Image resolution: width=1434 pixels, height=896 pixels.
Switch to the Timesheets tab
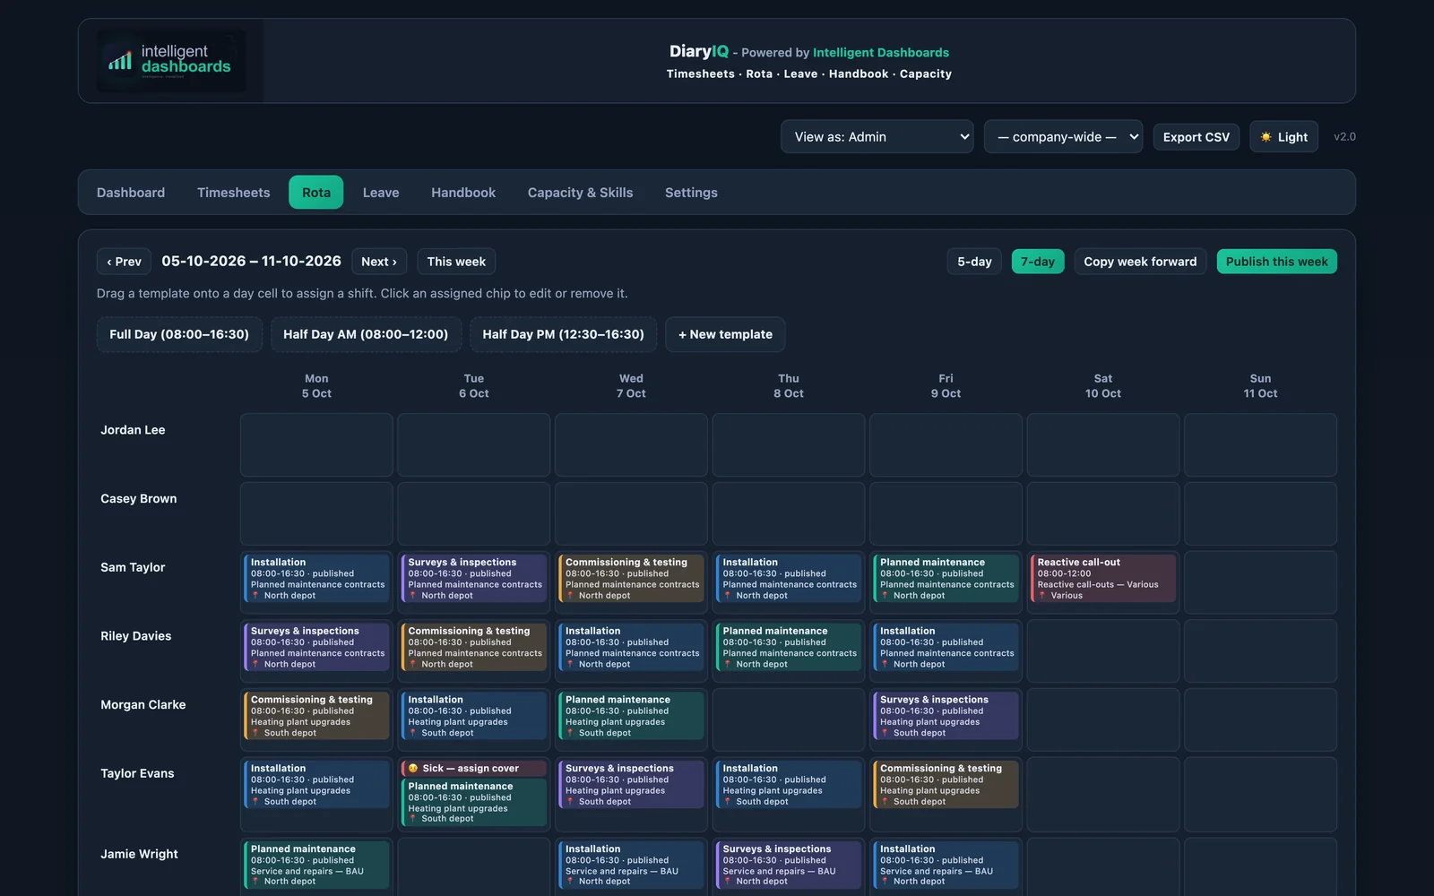[233, 193]
